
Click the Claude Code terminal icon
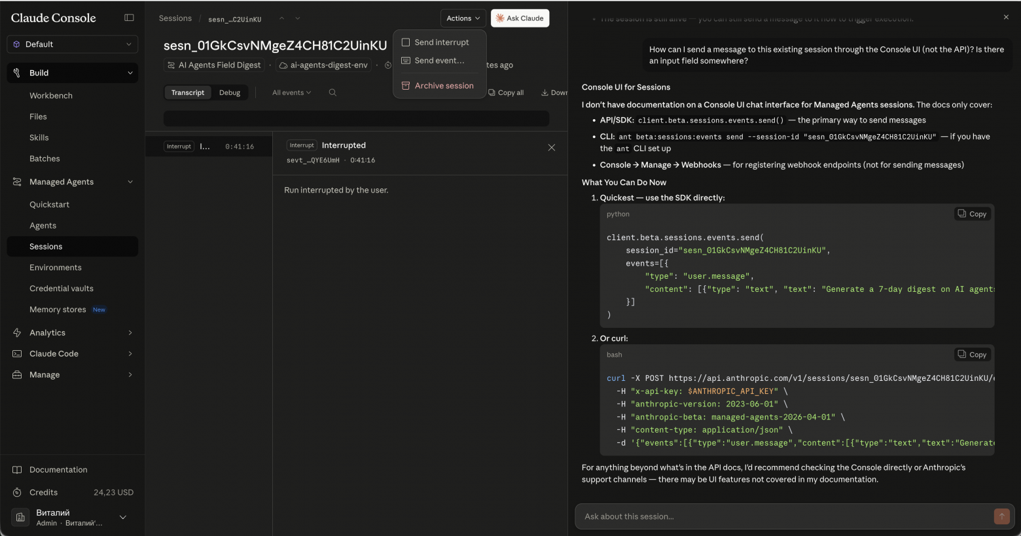point(17,353)
